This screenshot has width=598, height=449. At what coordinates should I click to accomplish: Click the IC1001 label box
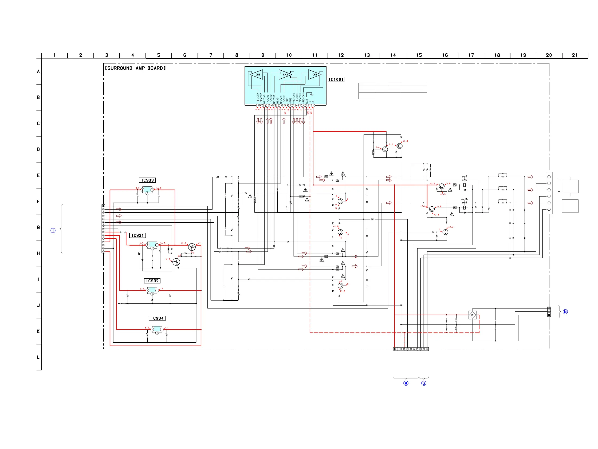336,79
